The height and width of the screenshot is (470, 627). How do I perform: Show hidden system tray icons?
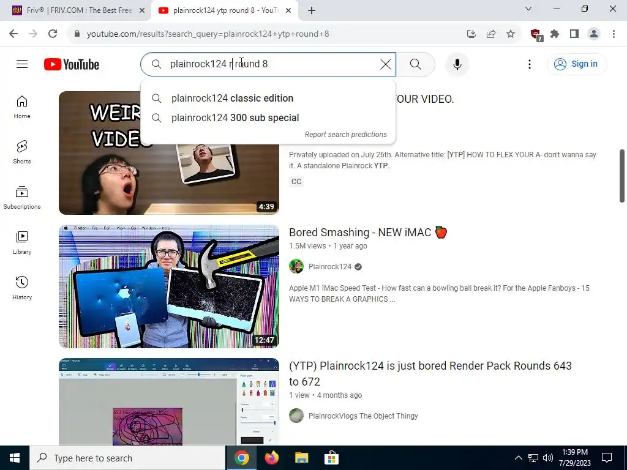click(x=518, y=458)
